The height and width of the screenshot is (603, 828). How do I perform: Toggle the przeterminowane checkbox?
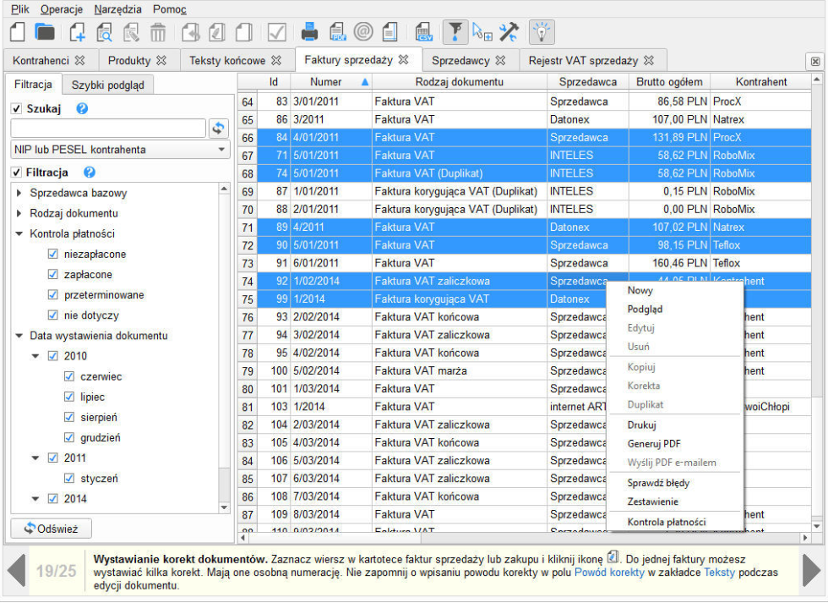[x=52, y=295]
